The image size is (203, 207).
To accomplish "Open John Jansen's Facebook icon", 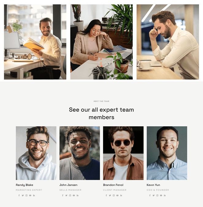I will (x=63, y=195).
